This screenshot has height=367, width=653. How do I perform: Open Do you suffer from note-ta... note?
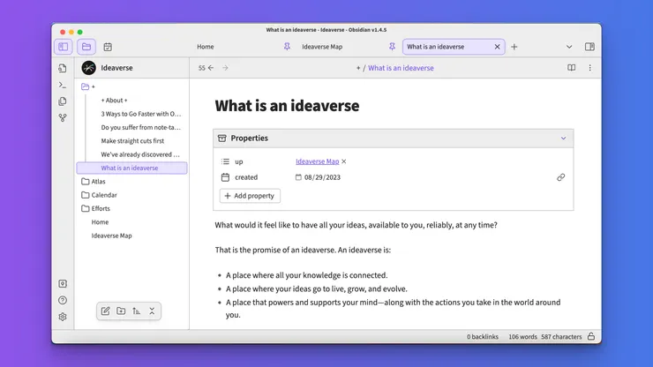(x=141, y=127)
